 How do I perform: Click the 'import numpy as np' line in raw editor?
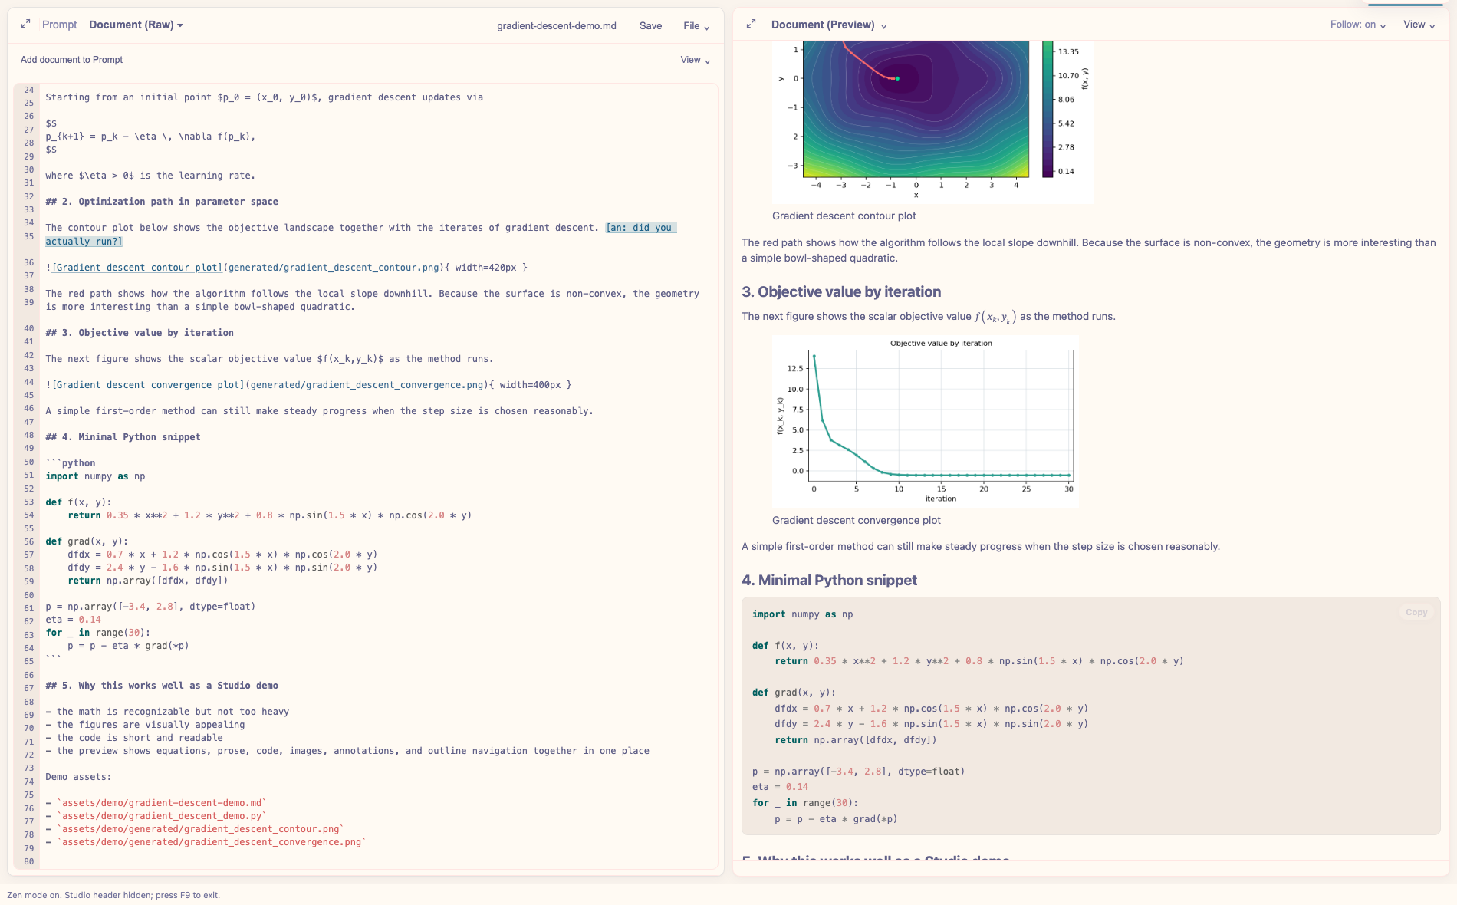tap(95, 476)
